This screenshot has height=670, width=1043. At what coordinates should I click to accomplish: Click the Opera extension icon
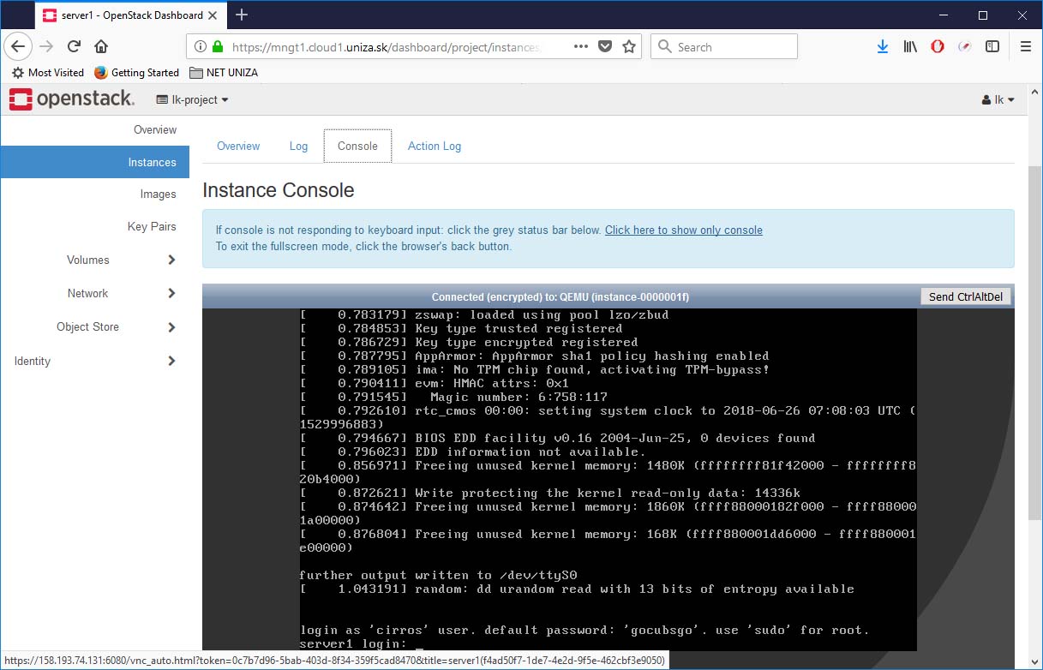click(x=938, y=47)
